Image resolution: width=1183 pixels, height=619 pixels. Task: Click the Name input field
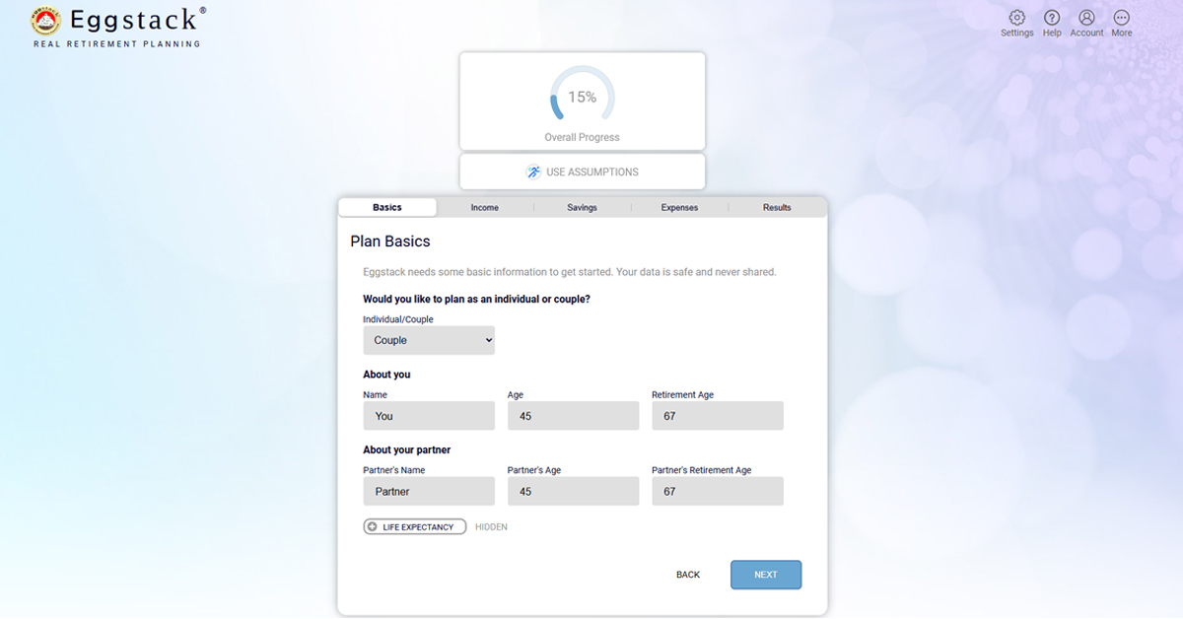429,416
